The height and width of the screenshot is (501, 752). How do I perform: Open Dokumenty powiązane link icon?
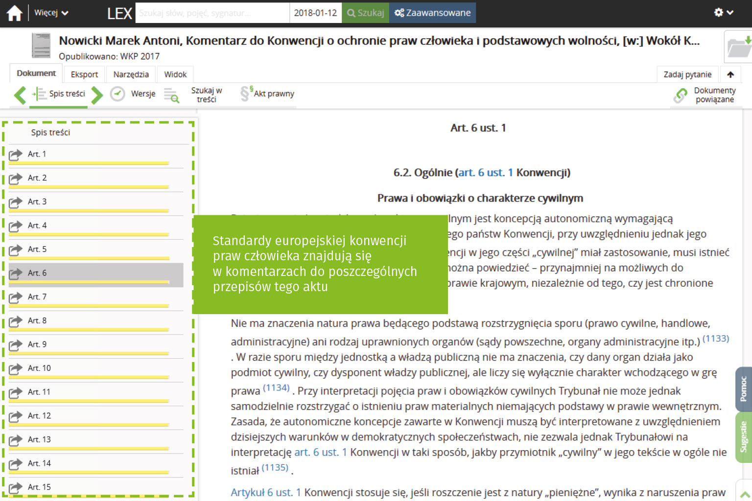(681, 95)
